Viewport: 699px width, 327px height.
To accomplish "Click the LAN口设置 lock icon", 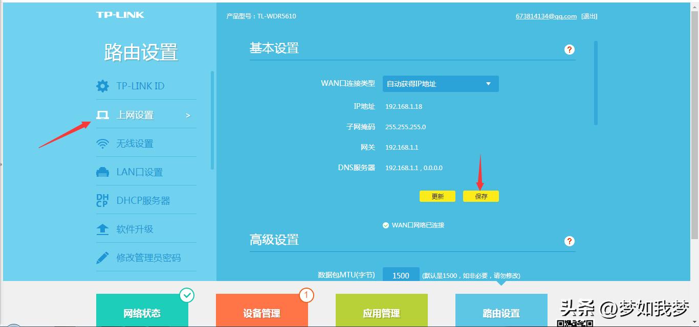I will click(x=102, y=171).
